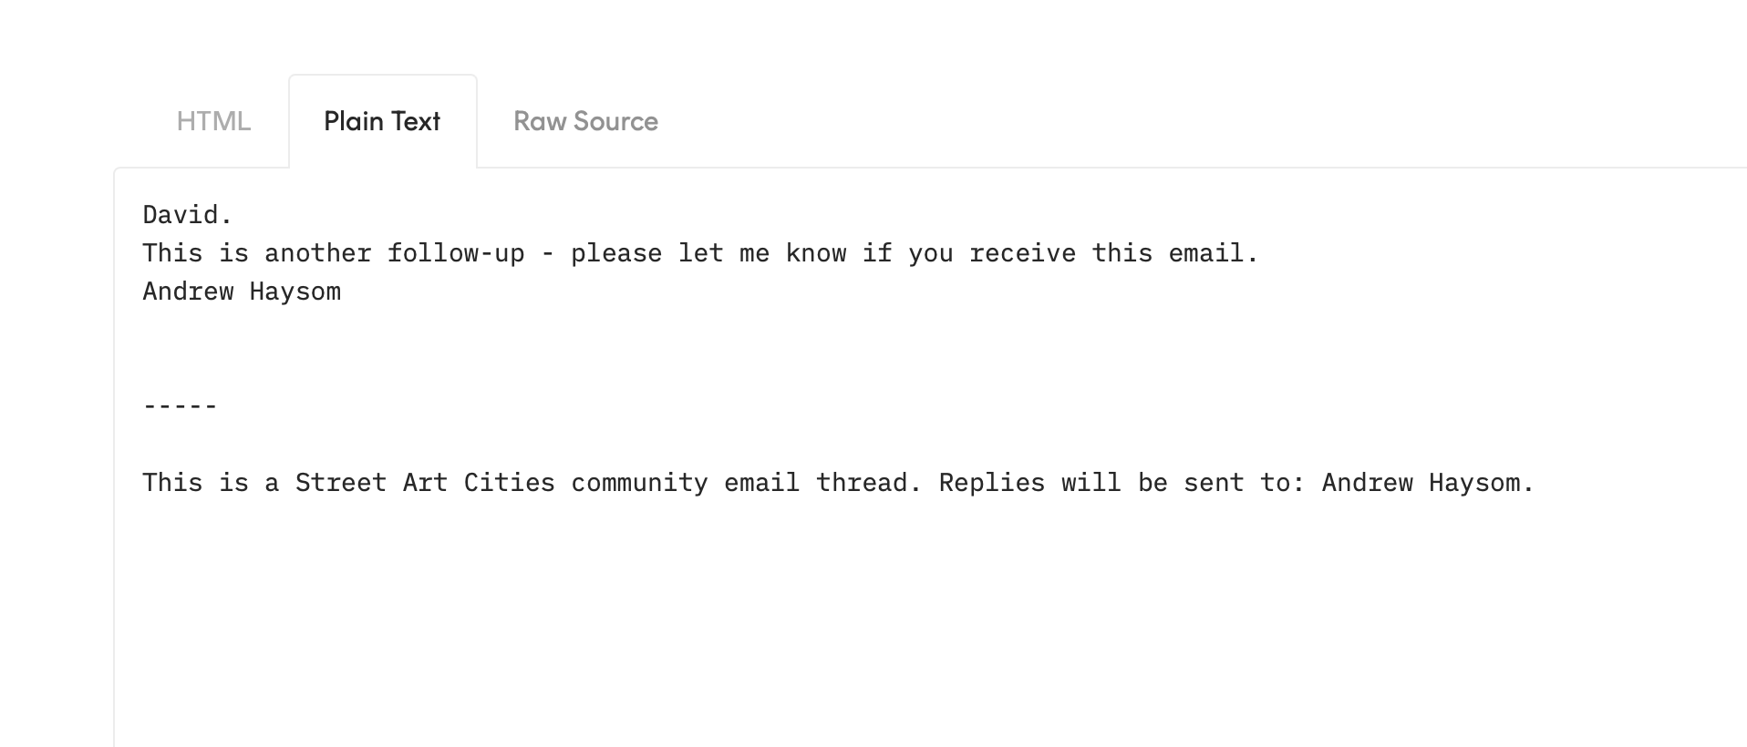Click the word "thread." in the footer
The height and width of the screenshot is (747, 1747).
point(869,483)
